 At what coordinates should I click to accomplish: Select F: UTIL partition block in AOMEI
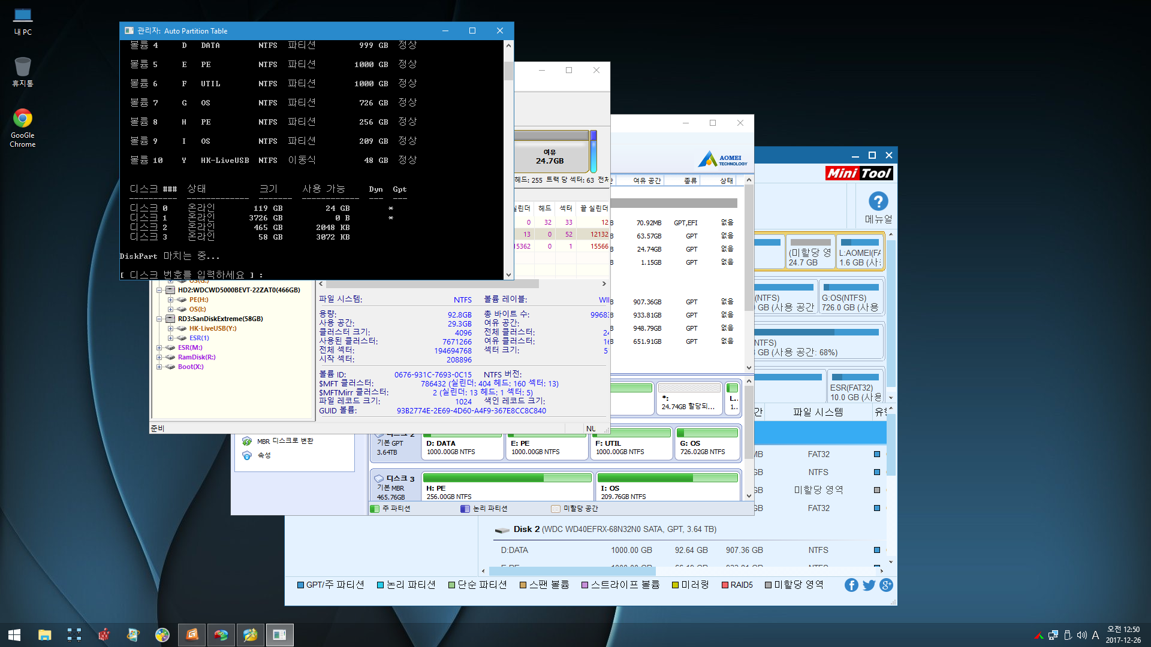click(x=632, y=443)
